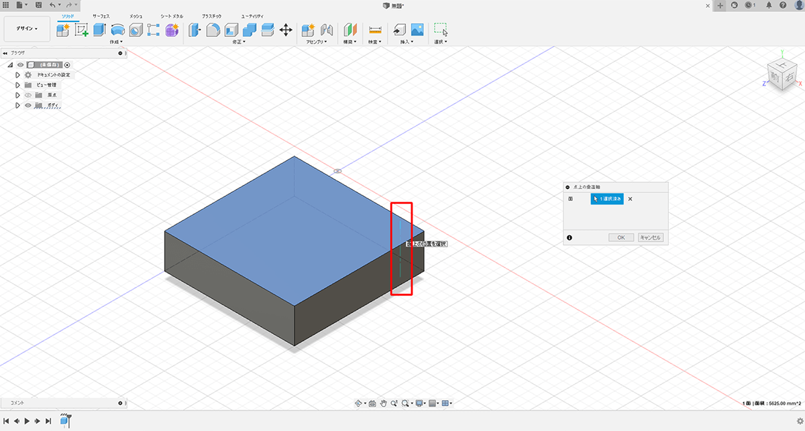The image size is (805, 431).
Task: Open the デザイン workspace dropdown
Action: [x=28, y=29]
